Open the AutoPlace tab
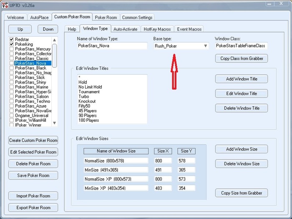Image resolution: width=292 pixels, height=219 pixels. 39,17
